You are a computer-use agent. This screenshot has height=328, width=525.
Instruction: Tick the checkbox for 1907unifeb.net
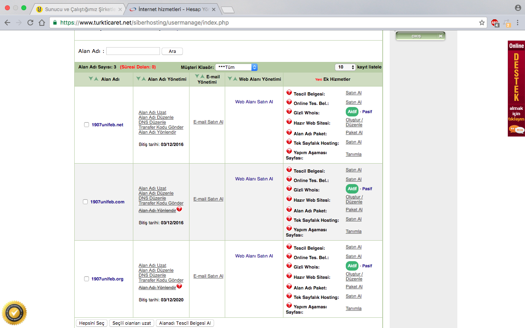[x=87, y=125]
